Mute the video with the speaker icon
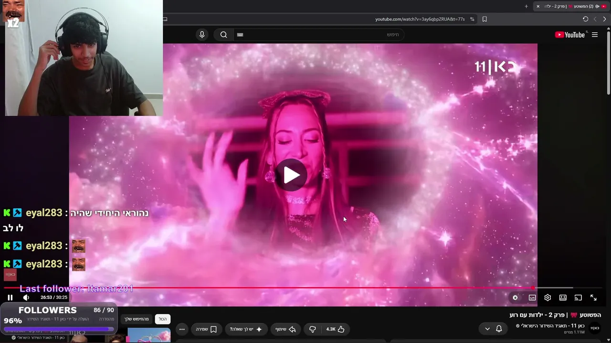The image size is (611, 343). [x=26, y=298]
